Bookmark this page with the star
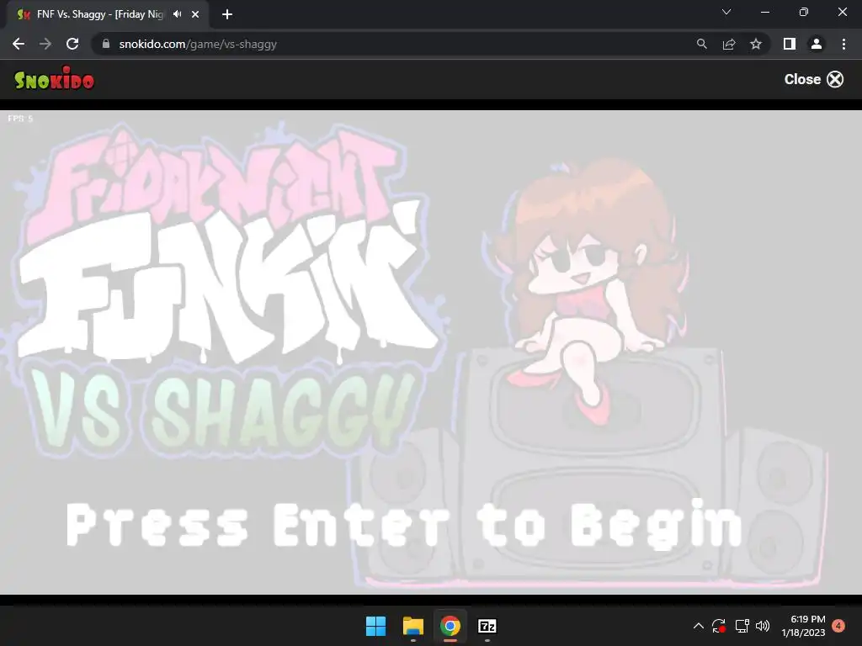Viewport: 862px width, 646px height. 756,44
